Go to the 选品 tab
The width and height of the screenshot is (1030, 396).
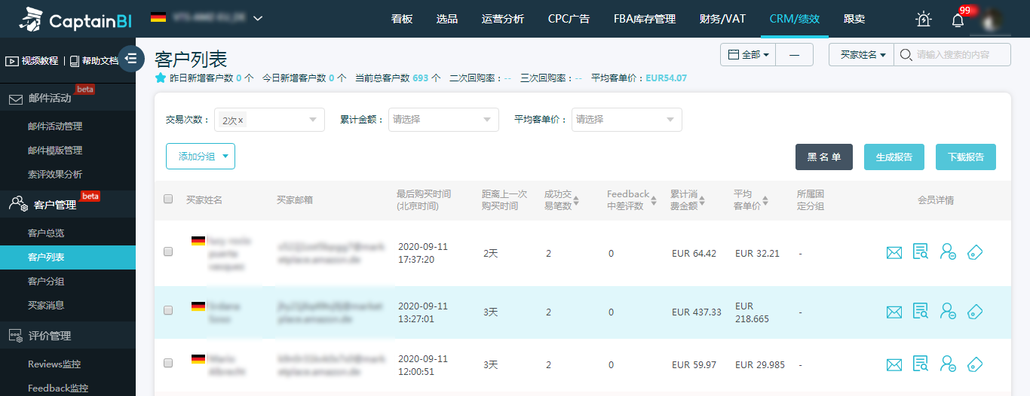(x=447, y=19)
